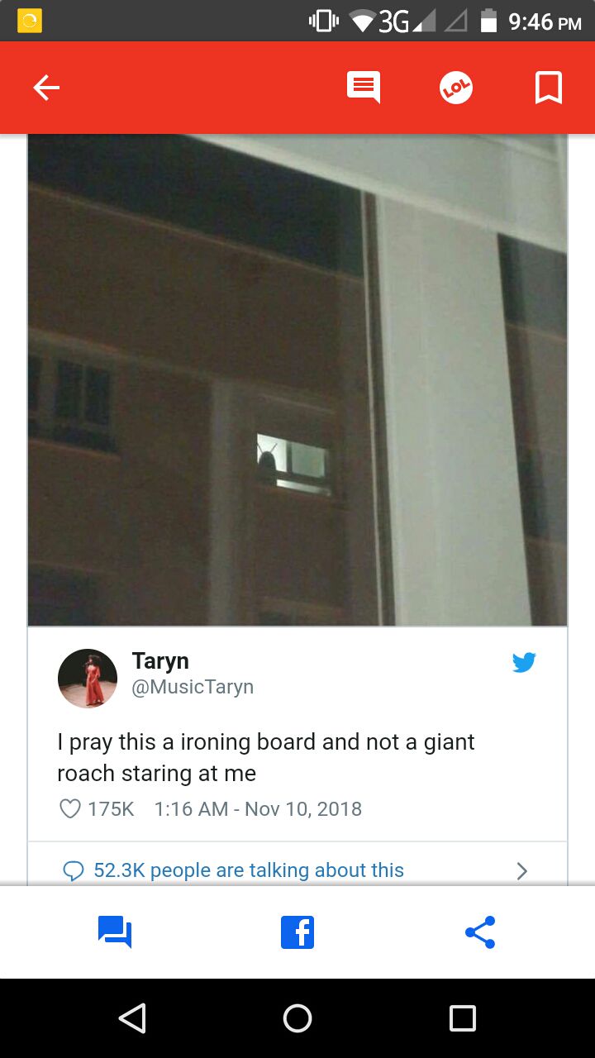The image size is (595, 1058).
Task: Open tweet timestamp 1:16 AM - Nov 10, 2018
Action: [x=258, y=808]
